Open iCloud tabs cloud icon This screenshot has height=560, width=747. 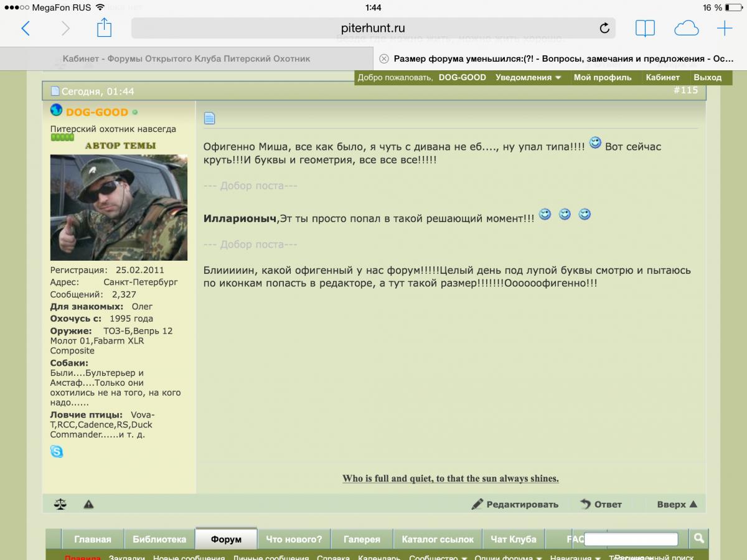pos(686,28)
